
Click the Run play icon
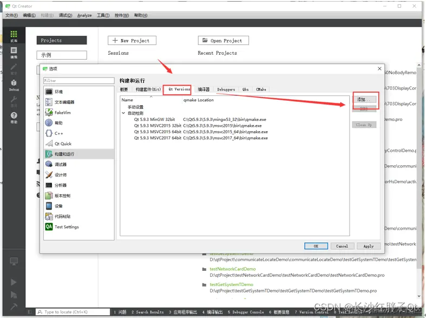point(14,282)
